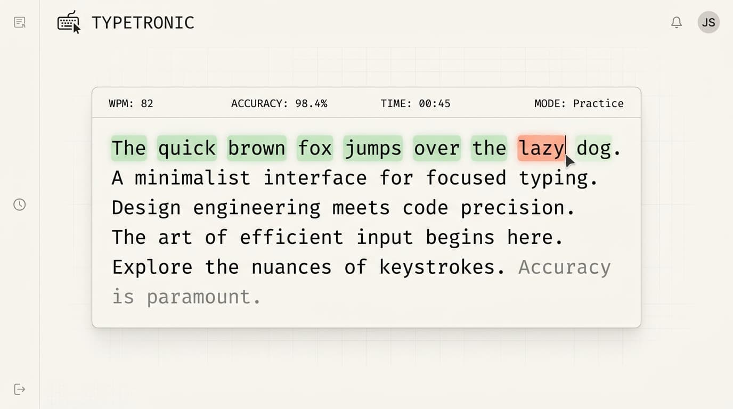Click the ACCURACY: 98.4% stat

tap(279, 103)
